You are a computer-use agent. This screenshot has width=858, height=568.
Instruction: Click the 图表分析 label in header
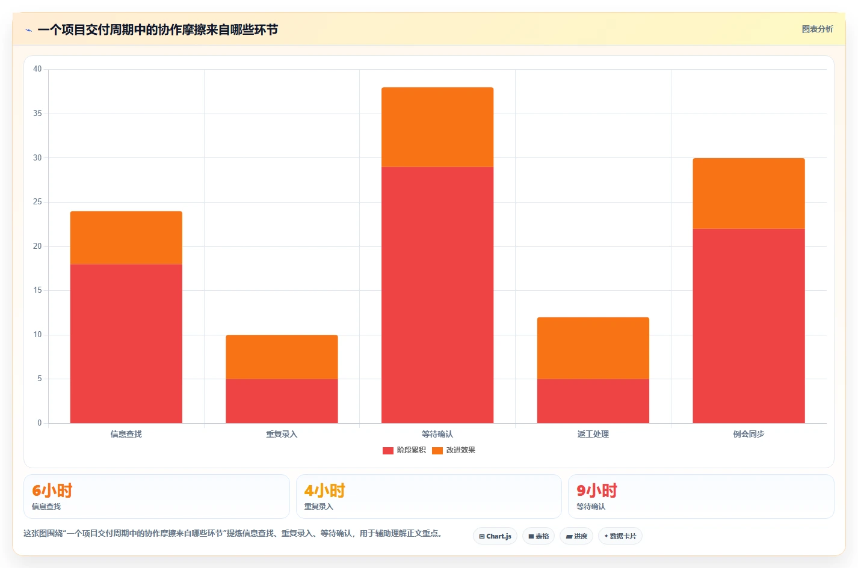pos(817,29)
